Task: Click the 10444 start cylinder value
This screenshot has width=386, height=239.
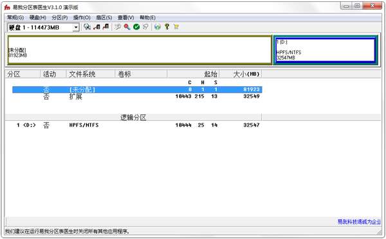Action: click(x=183, y=125)
